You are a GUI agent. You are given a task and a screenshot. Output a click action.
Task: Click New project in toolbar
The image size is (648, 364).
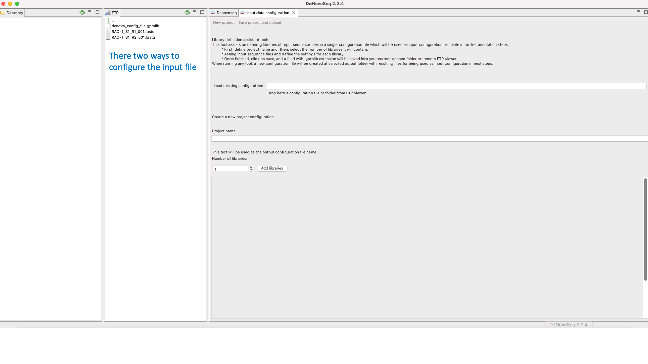223,23
